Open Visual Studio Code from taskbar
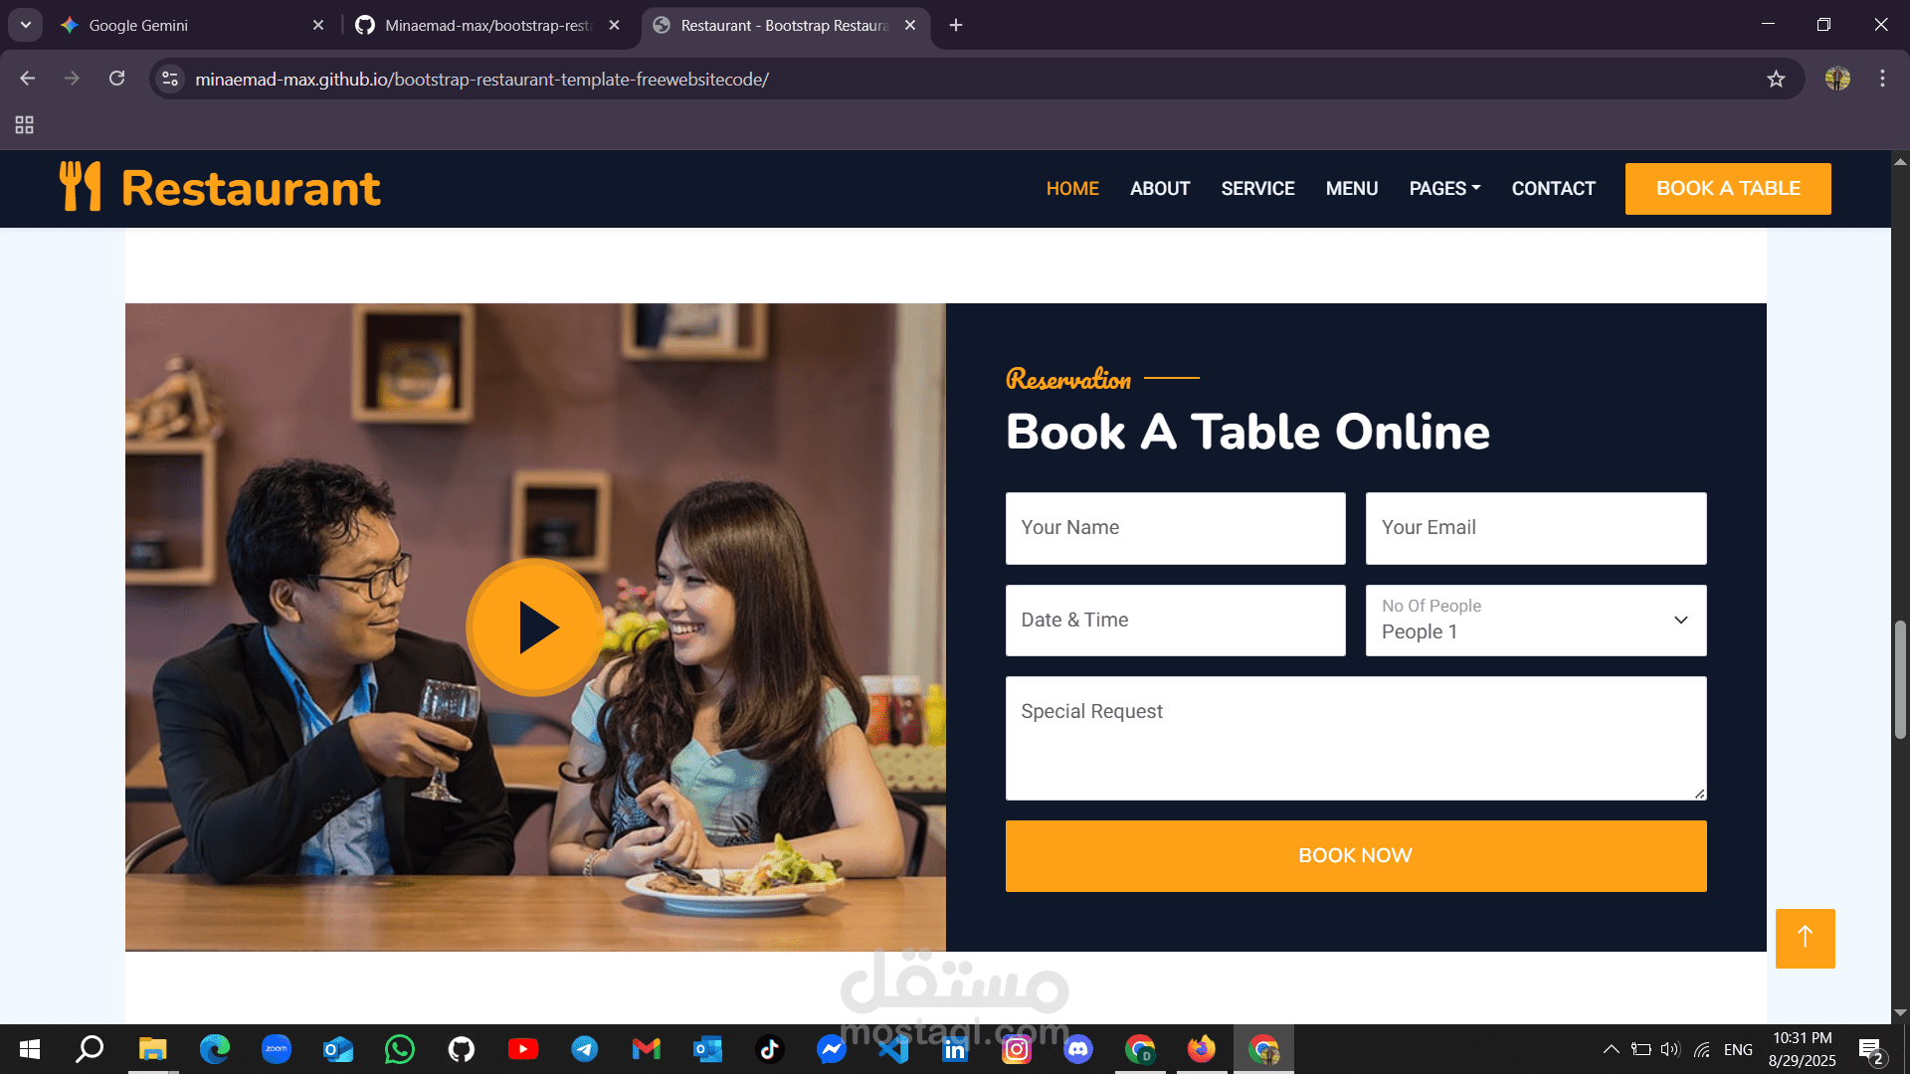This screenshot has height=1074, width=1910. click(x=892, y=1049)
